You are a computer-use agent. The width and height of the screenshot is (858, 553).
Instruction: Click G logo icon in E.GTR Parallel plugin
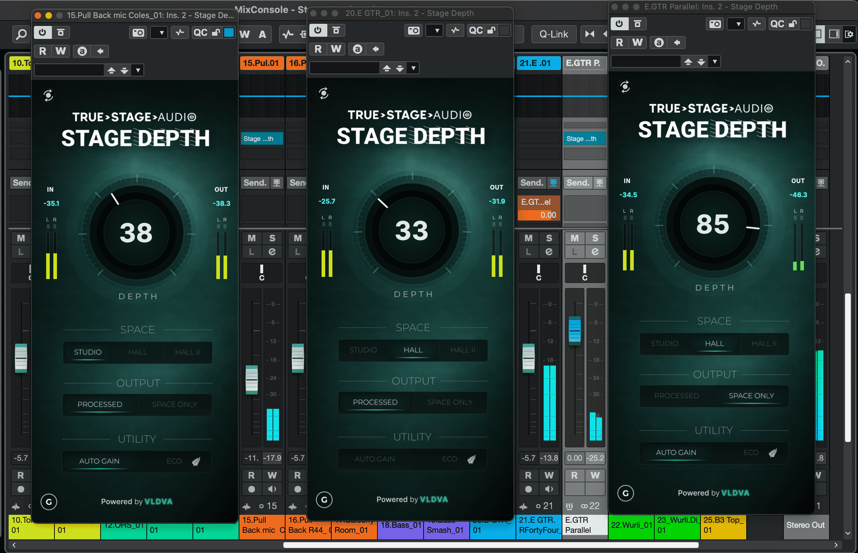pos(625,493)
